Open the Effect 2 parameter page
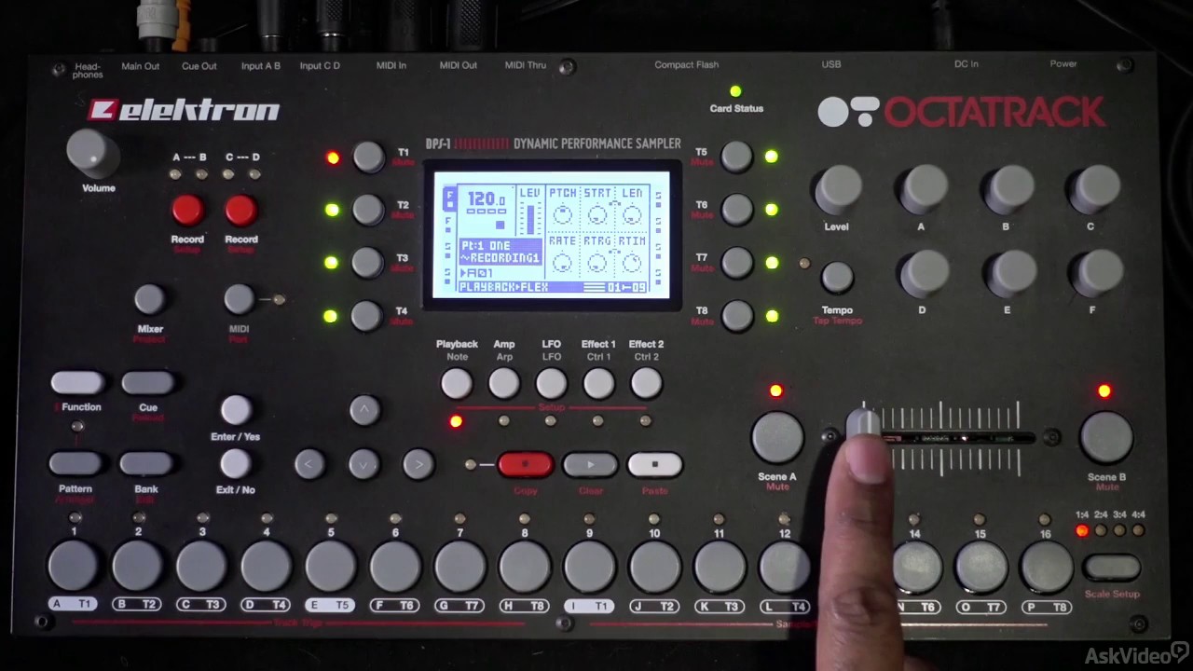Image resolution: width=1193 pixels, height=671 pixels. pos(646,383)
